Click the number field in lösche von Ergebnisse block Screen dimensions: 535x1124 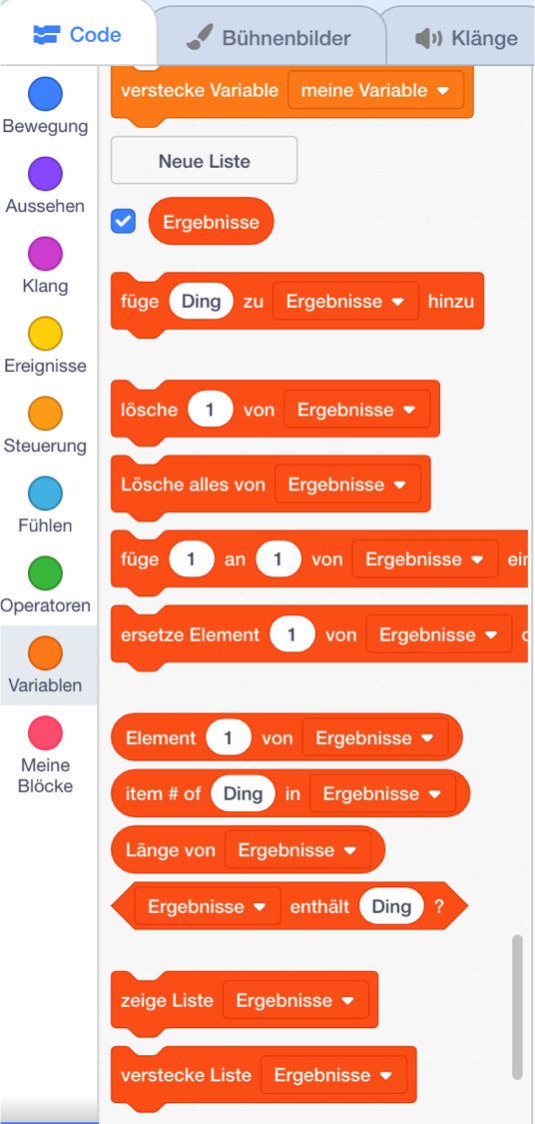point(211,410)
